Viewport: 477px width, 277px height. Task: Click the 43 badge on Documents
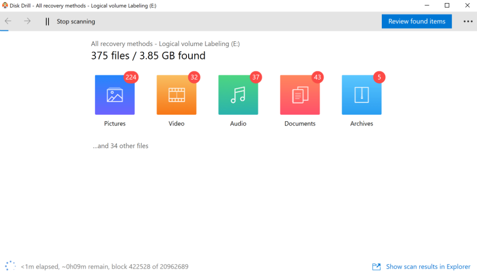(x=318, y=77)
